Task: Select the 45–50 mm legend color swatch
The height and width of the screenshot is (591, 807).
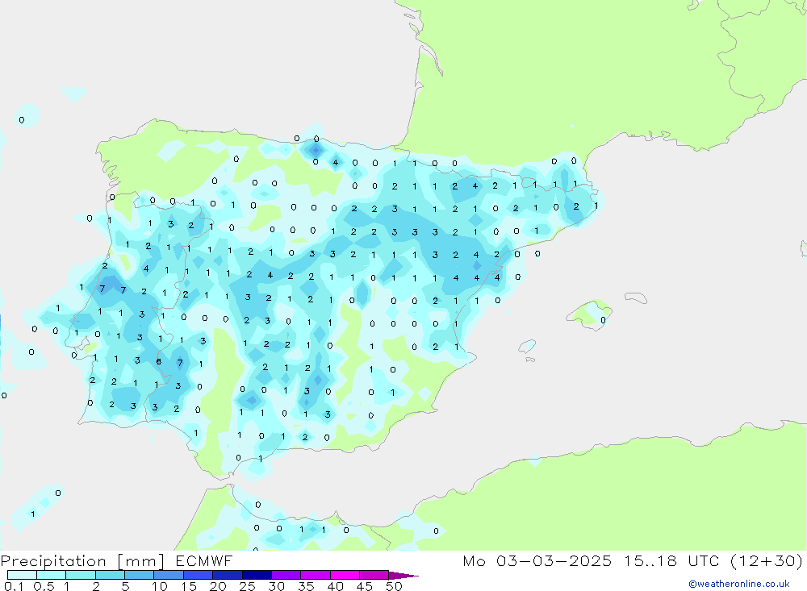Action: click(374, 575)
